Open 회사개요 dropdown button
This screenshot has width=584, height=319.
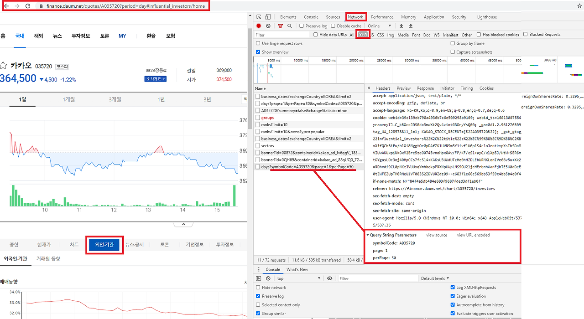(x=156, y=79)
